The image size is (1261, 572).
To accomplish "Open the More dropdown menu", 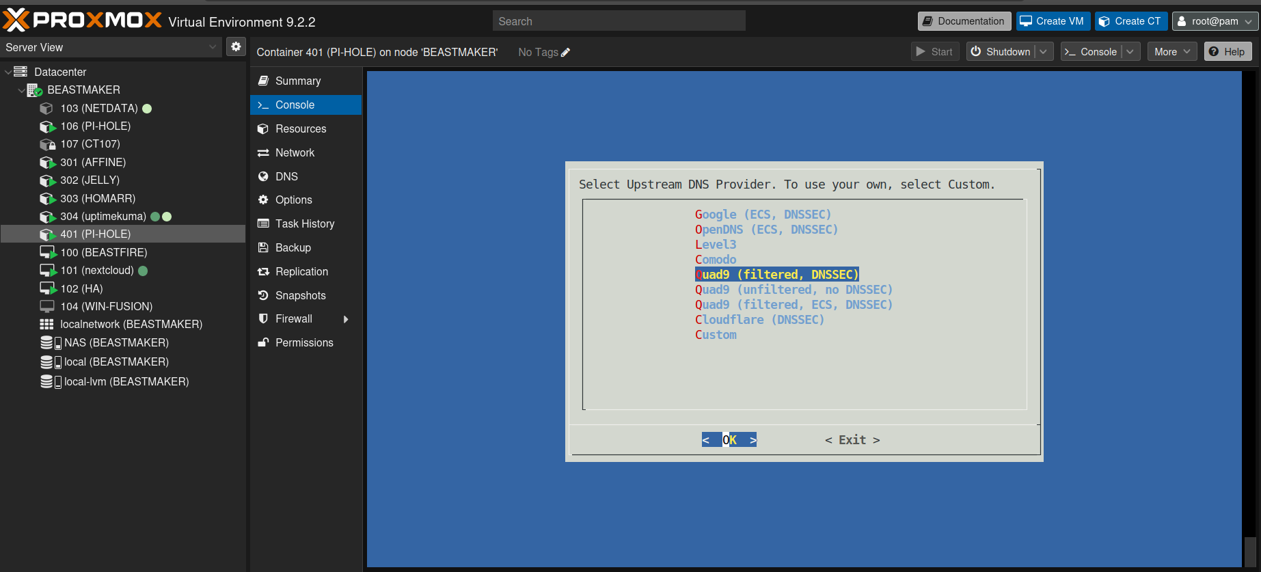I will coord(1172,52).
